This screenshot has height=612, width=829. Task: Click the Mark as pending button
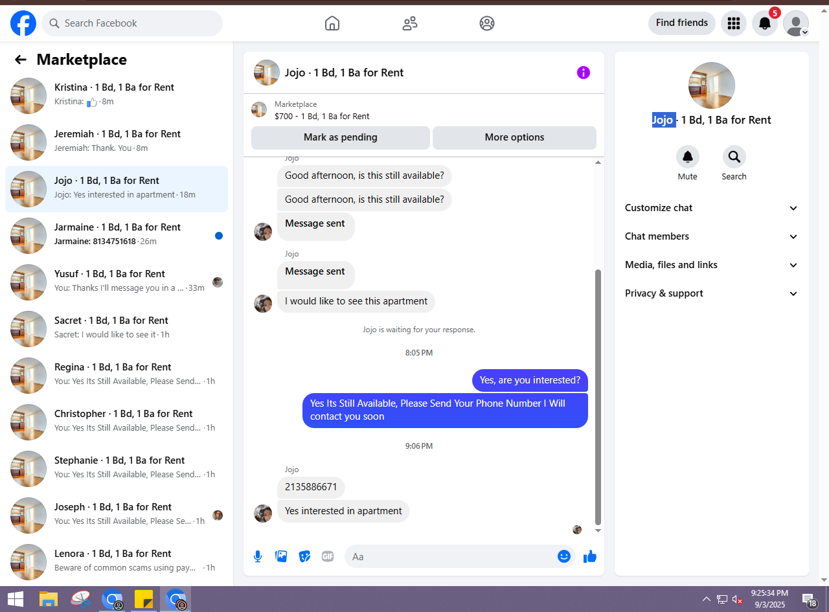point(341,137)
